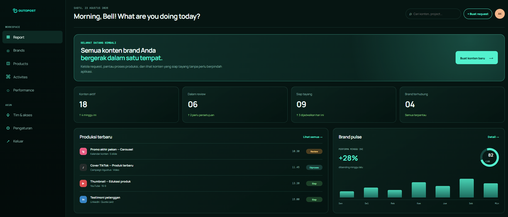Click the Keluar arrow icon
The image size is (508, 217).
click(8, 141)
